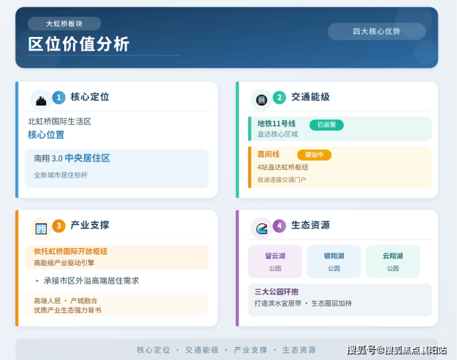This screenshot has height=360, width=457.
Task: Open the 云翔湖 公园 card
Action: point(393,261)
